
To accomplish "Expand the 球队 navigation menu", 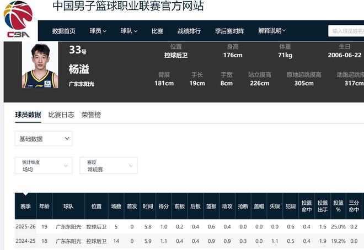I will [x=129, y=31].
